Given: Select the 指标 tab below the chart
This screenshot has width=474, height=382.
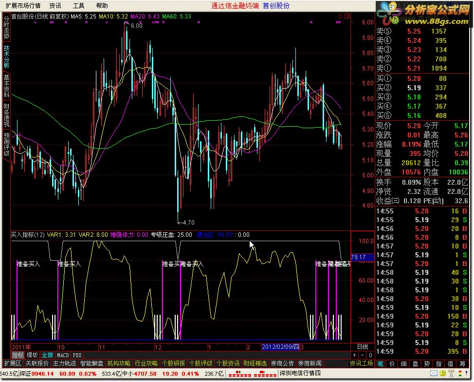Looking at the screenshot, I should point(18,355).
